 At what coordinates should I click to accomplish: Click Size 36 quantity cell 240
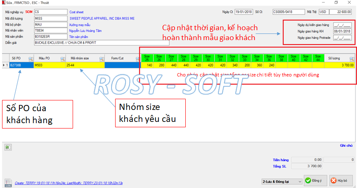coord(269,65)
